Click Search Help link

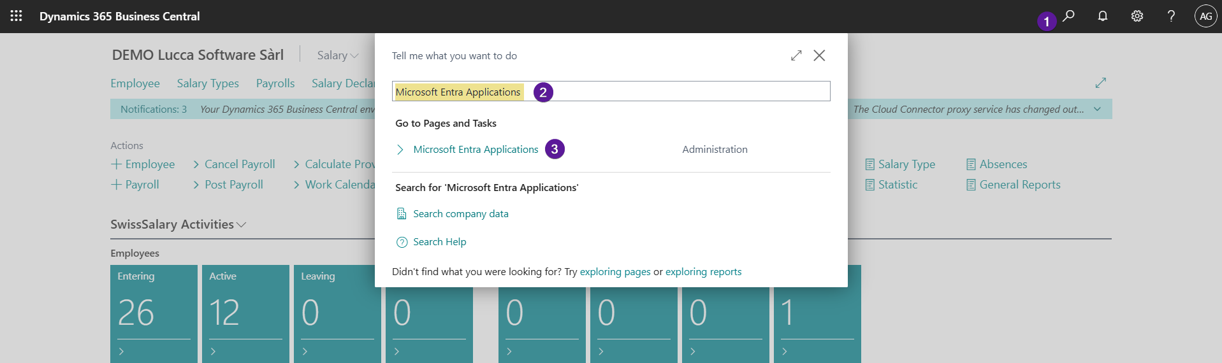tap(440, 242)
